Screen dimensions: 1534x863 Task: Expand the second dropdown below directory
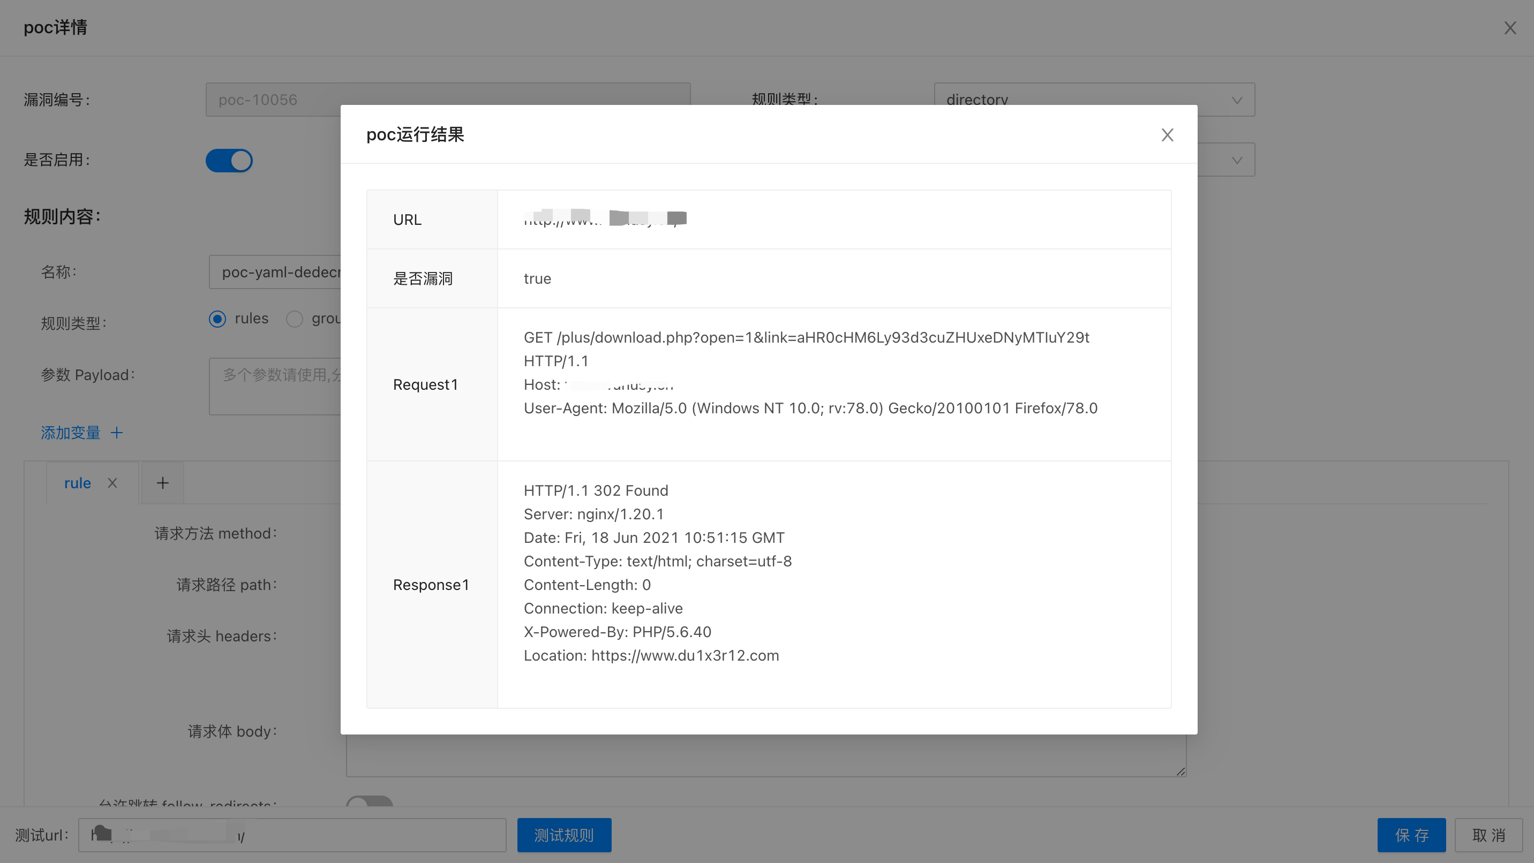point(1236,160)
